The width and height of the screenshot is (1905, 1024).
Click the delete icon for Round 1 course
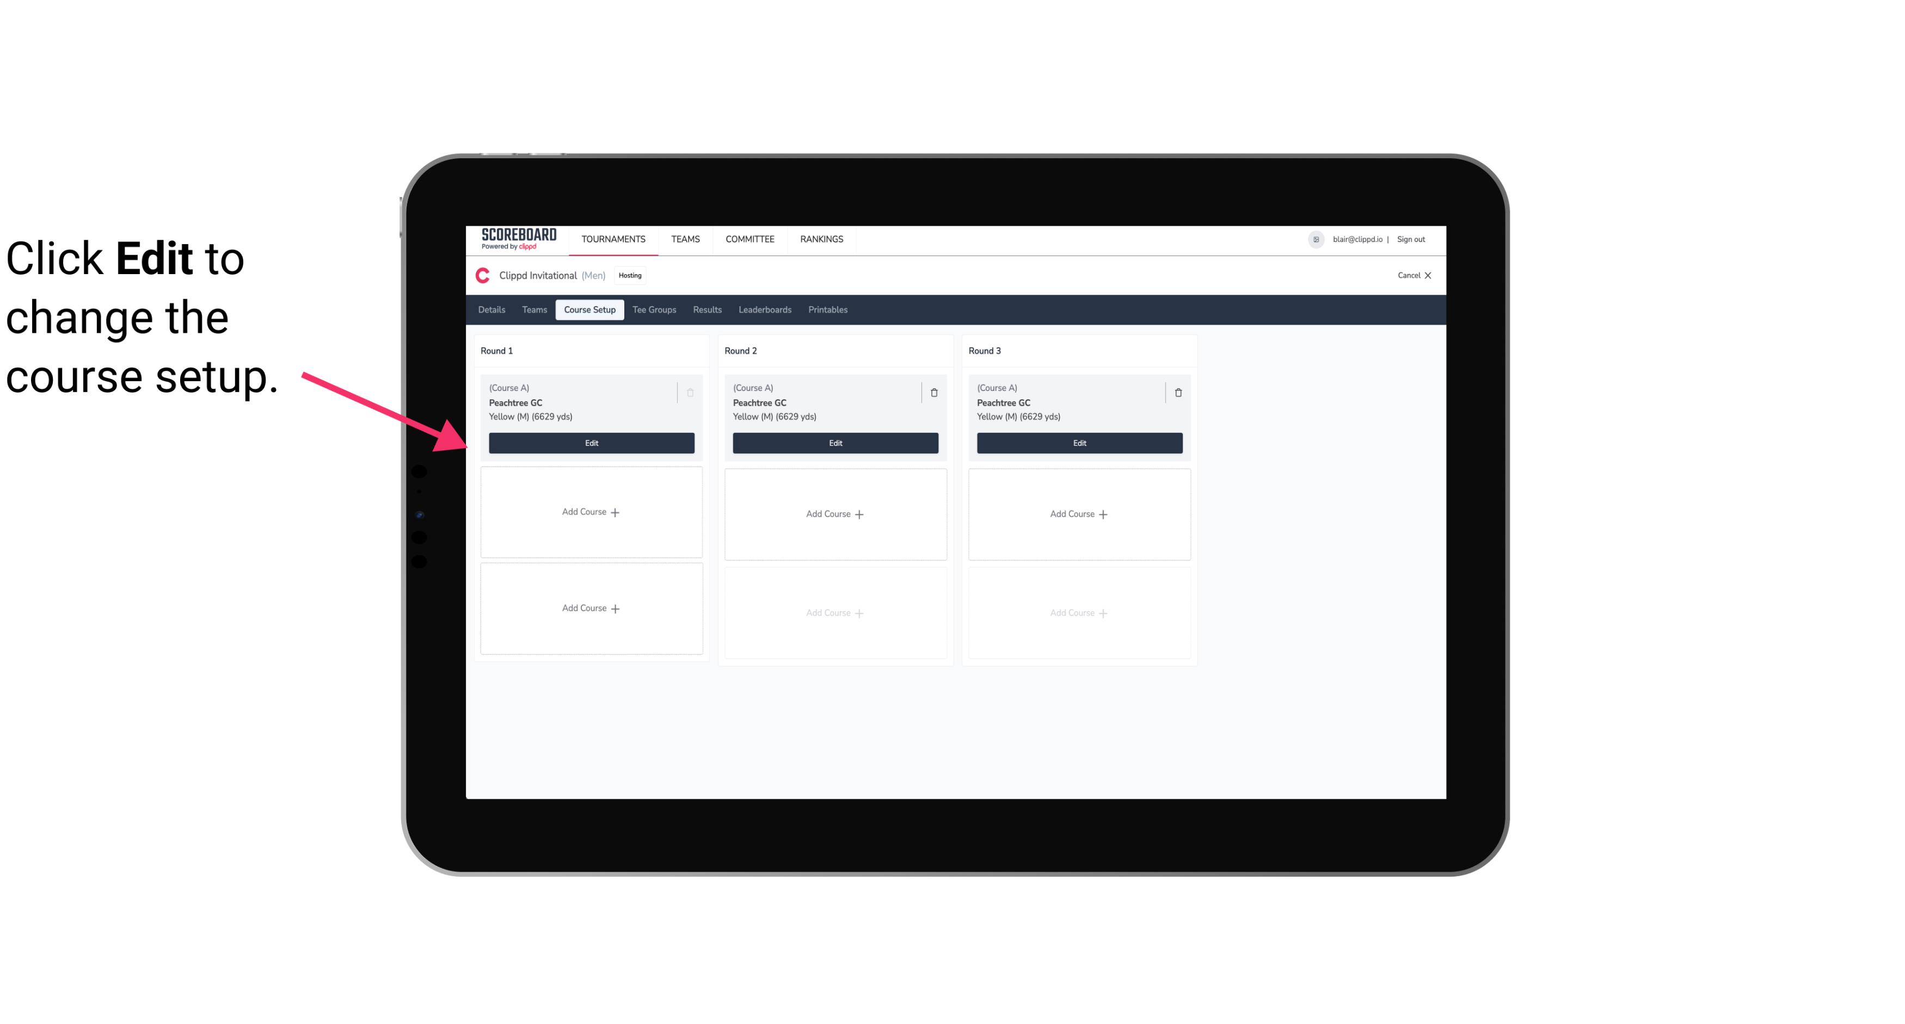coord(691,391)
